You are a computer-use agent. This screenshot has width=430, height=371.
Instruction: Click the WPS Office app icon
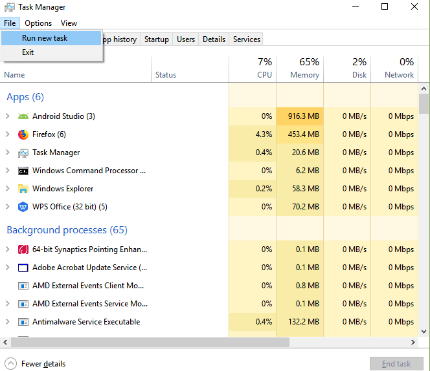(x=23, y=207)
